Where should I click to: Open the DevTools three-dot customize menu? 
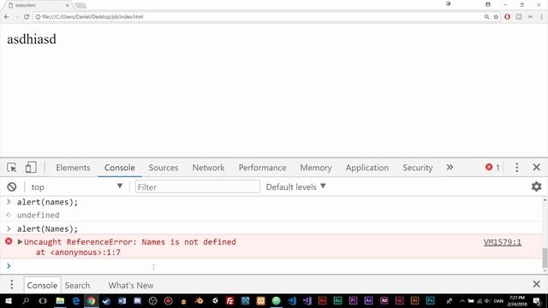click(x=516, y=168)
